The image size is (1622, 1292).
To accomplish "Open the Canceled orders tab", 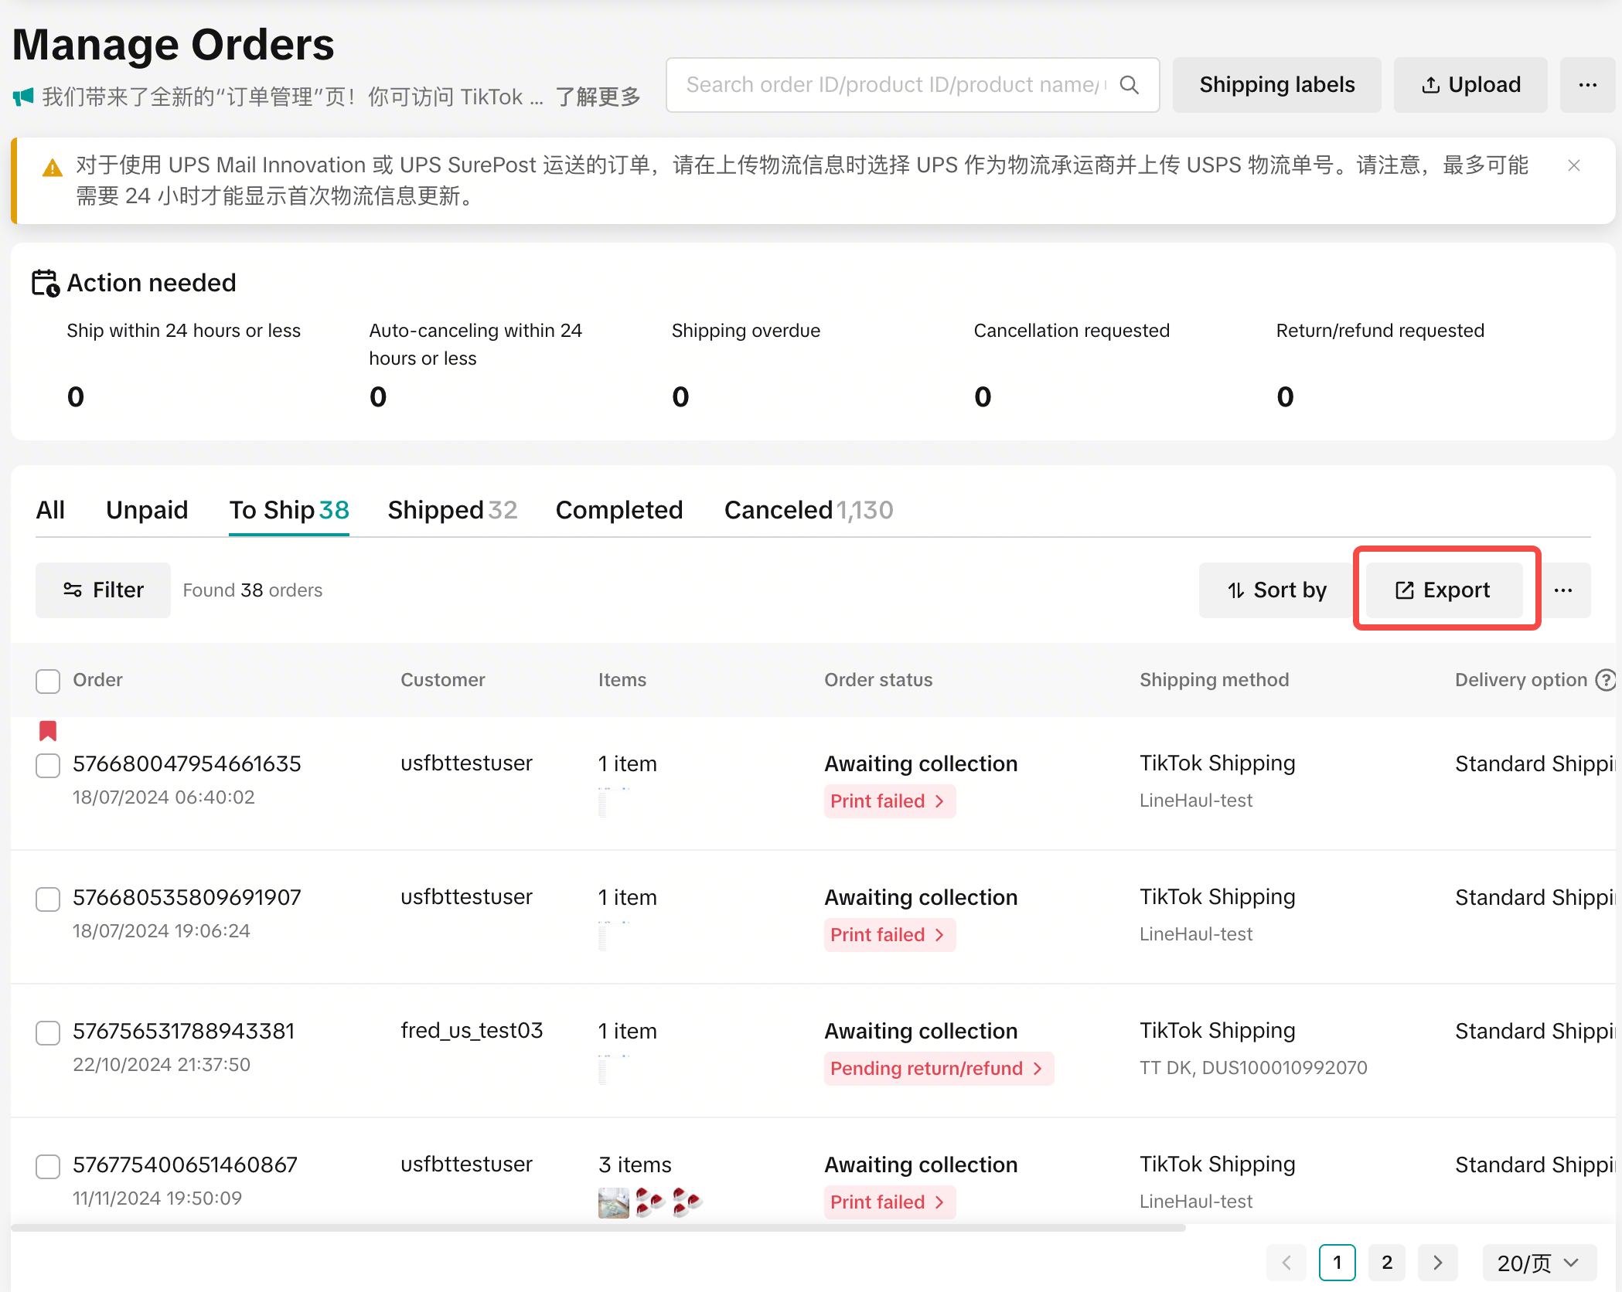I will [x=808, y=510].
